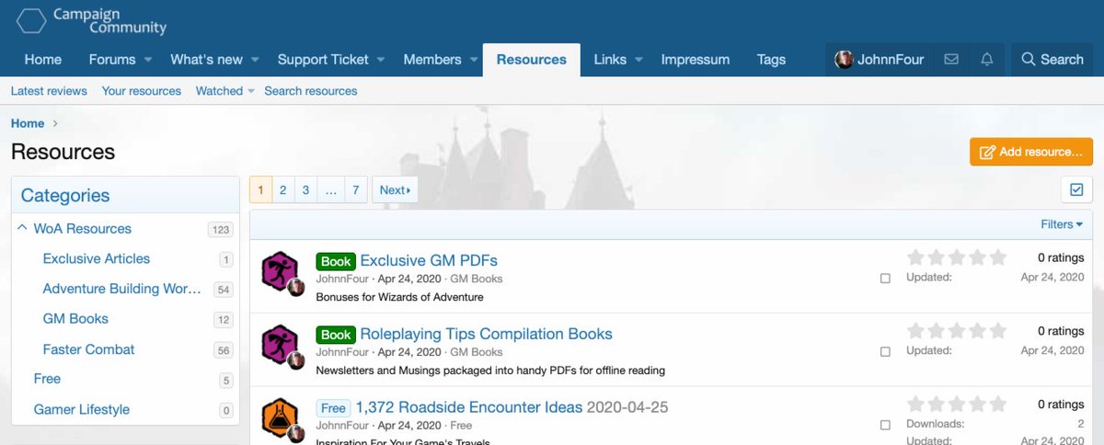Tick the checkbox for 1,372 Roadside Encounter Ideas
This screenshot has height=445, width=1104.
pyautogui.click(x=885, y=425)
